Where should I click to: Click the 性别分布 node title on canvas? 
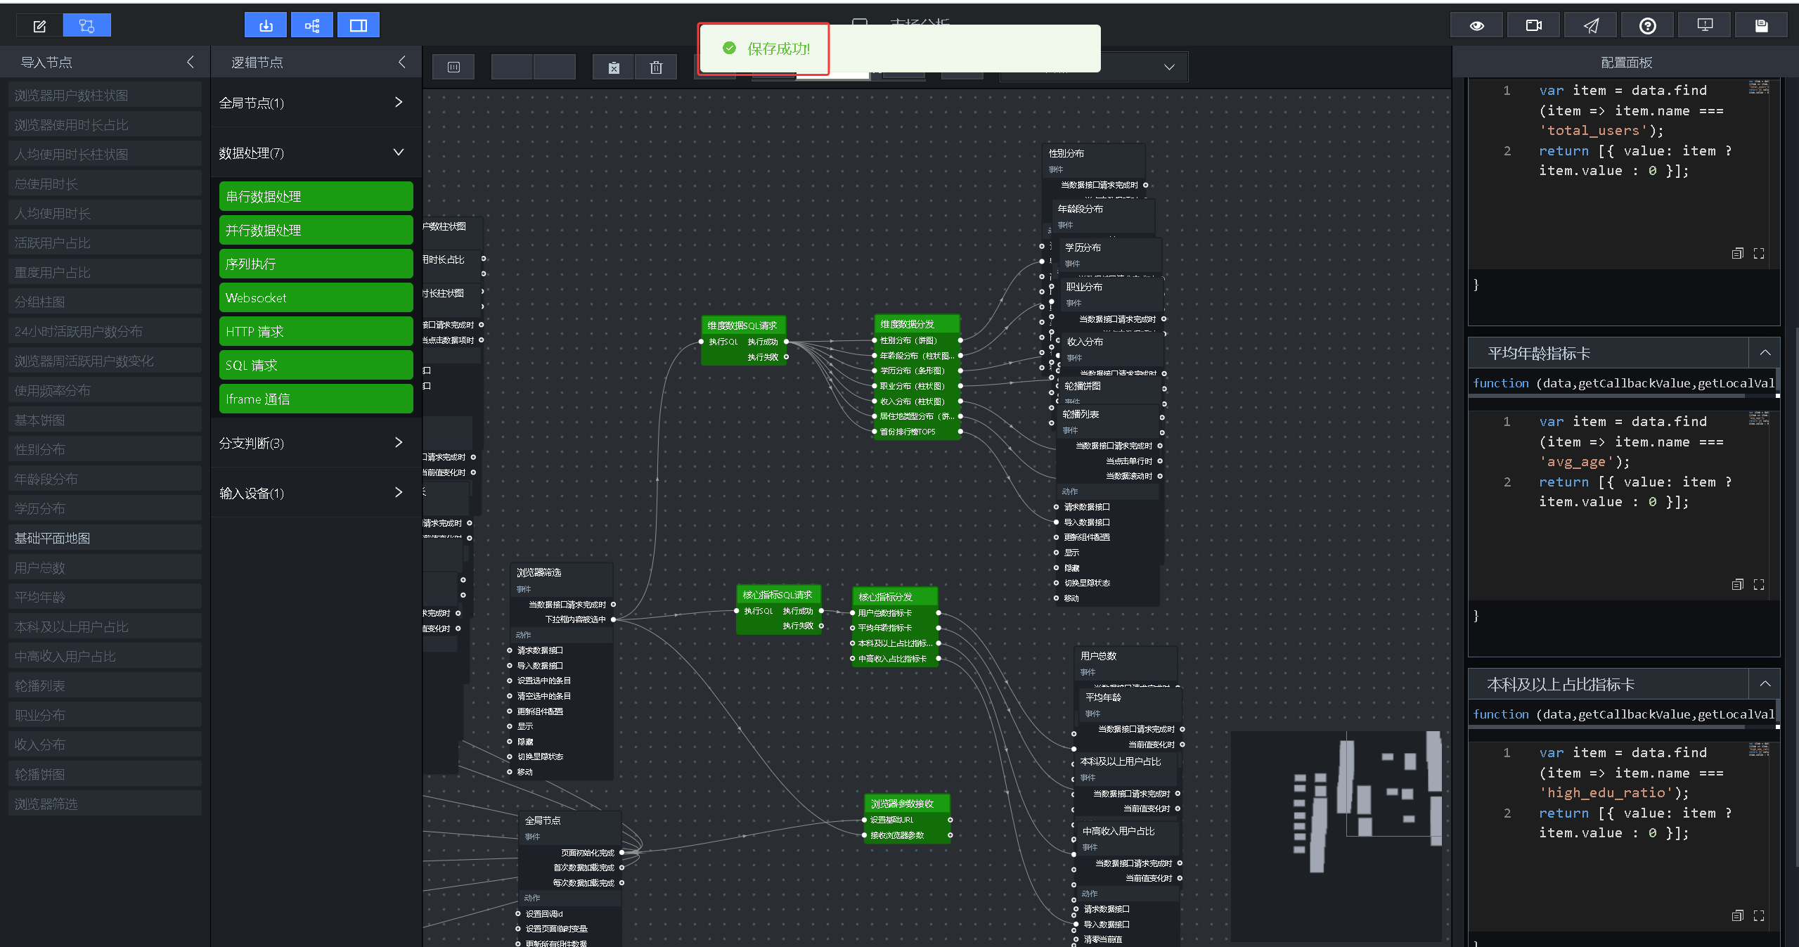click(x=1066, y=153)
